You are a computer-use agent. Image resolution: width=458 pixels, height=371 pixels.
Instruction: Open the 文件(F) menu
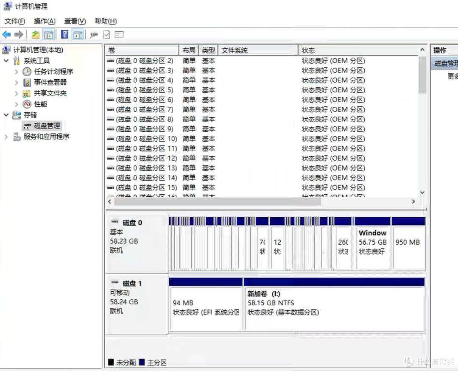point(15,21)
